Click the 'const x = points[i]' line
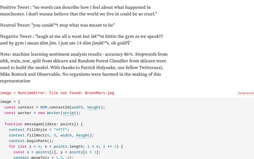The height and width of the screenshot is (159, 254). click(x=57, y=152)
